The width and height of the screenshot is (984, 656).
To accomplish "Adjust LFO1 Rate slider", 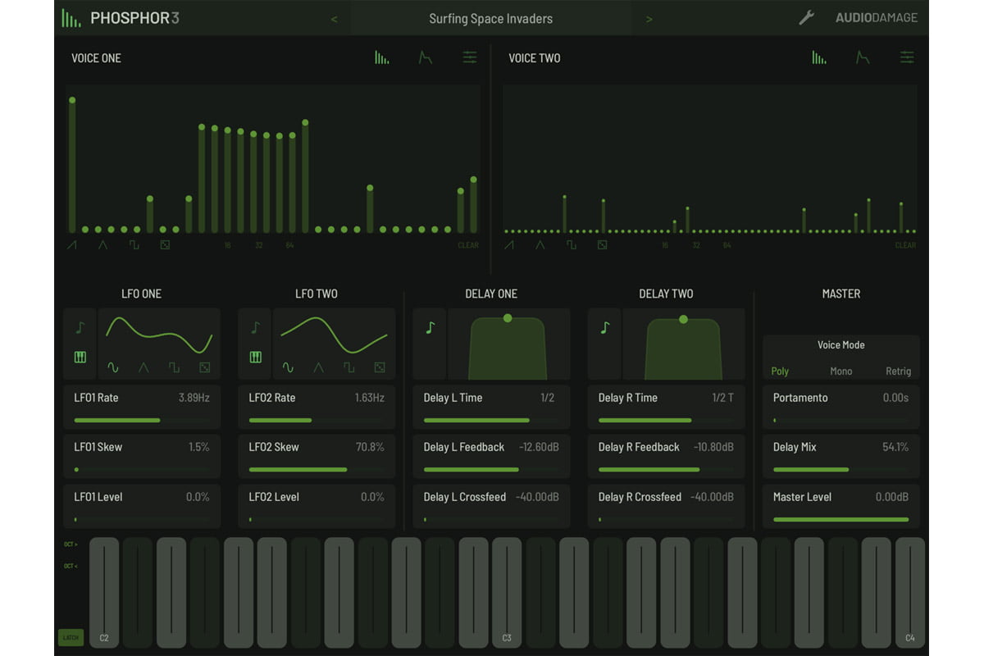I will (142, 420).
